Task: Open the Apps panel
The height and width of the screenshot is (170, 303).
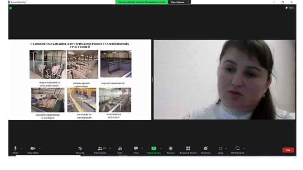Action: [221, 150]
